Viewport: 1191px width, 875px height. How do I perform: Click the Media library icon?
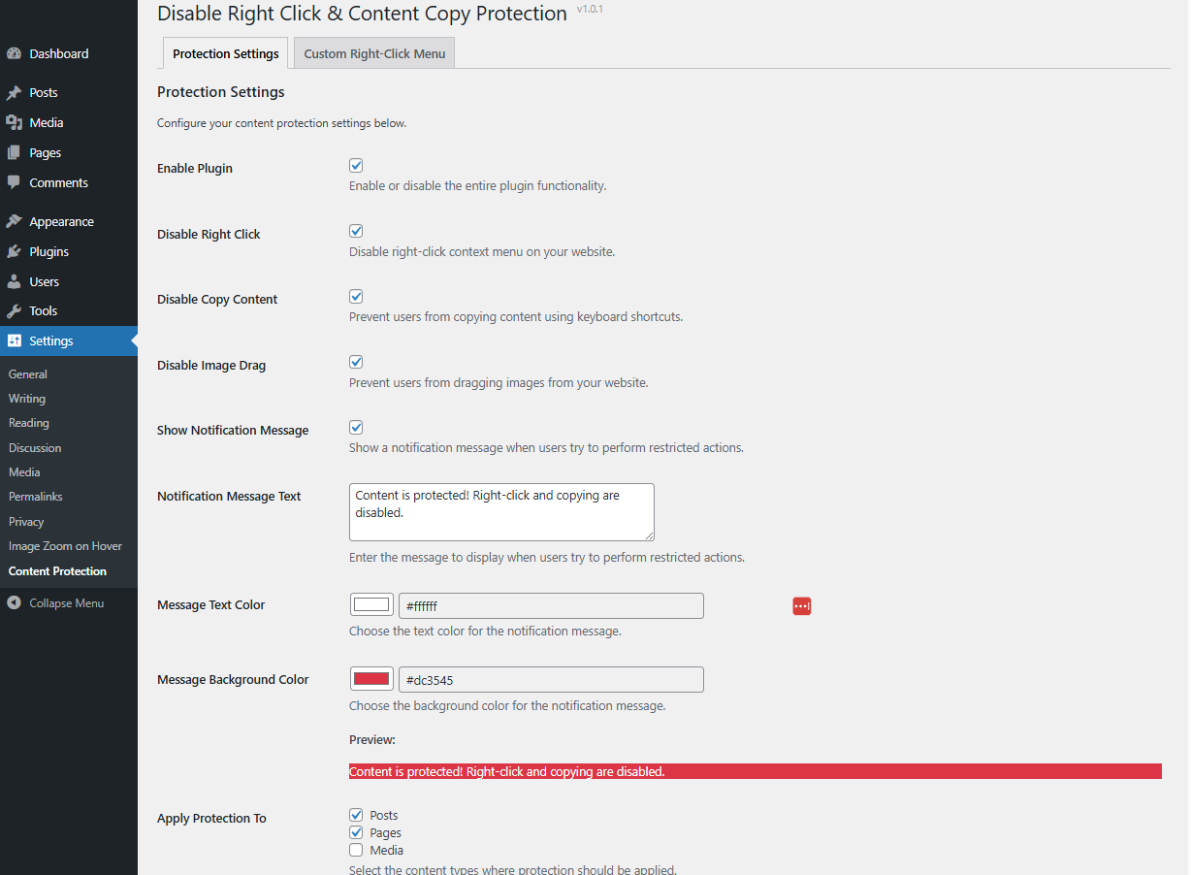pos(14,123)
